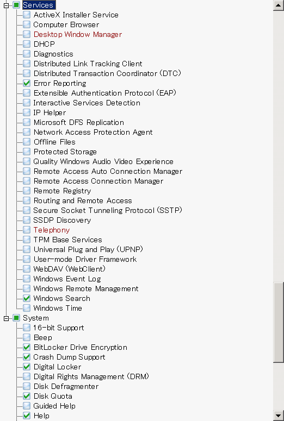The image size is (284, 421).
Task: Select 'TPM Base Services' text
Action: [x=68, y=240]
